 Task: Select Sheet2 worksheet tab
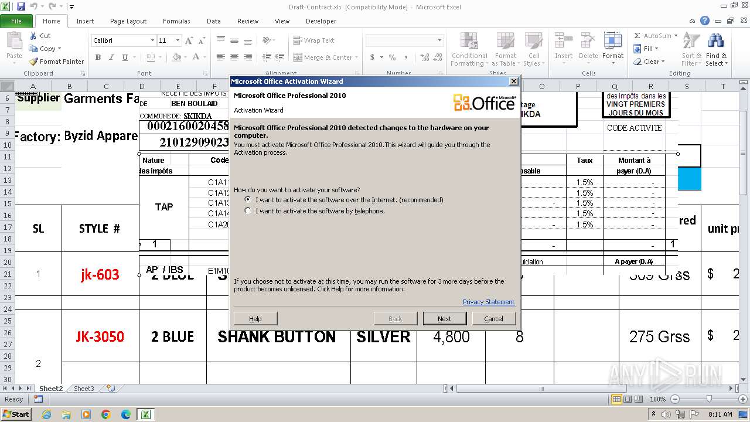[51, 388]
